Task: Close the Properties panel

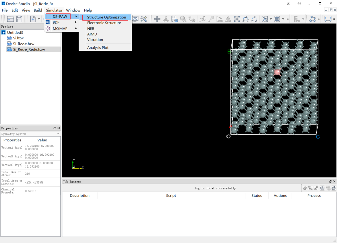Action: [58, 128]
